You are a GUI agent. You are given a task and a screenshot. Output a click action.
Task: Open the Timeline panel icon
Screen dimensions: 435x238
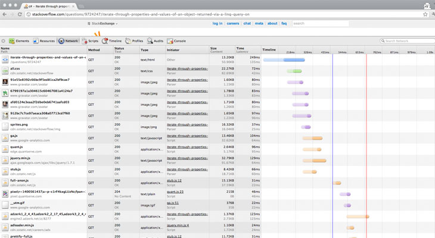click(x=105, y=41)
